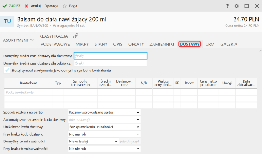Open settings via the gear icon
This screenshot has width=262, height=154.
(237, 6)
